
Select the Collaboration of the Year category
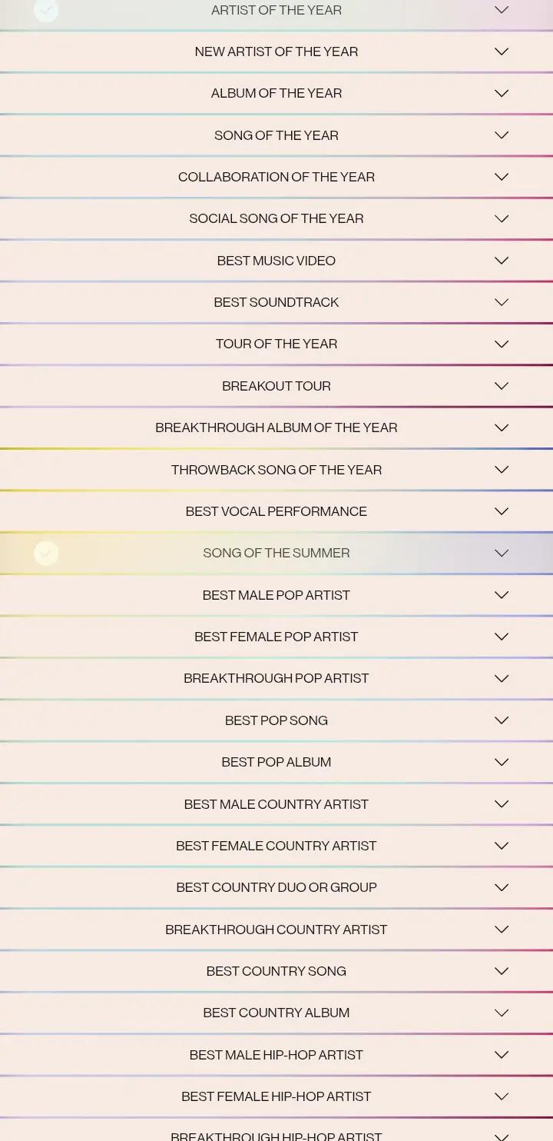(276, 177)
